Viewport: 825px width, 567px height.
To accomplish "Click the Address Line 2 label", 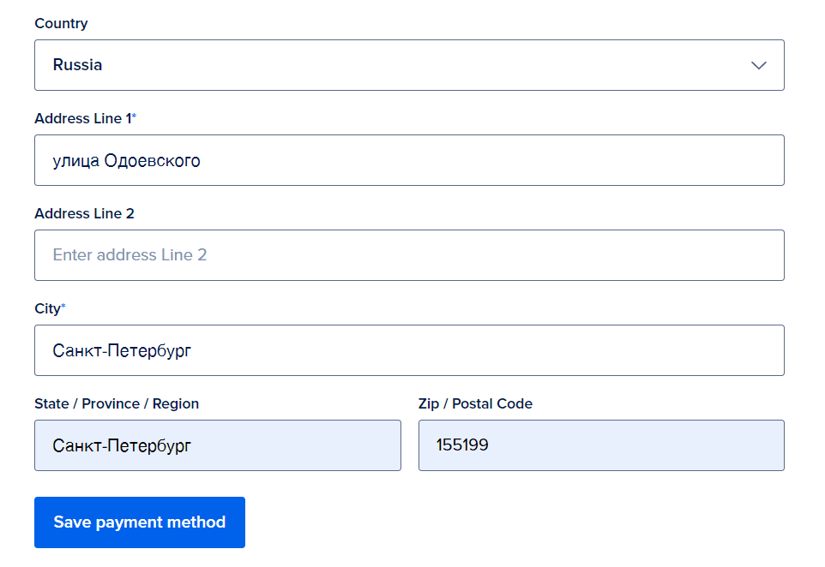I will point(84,214).
